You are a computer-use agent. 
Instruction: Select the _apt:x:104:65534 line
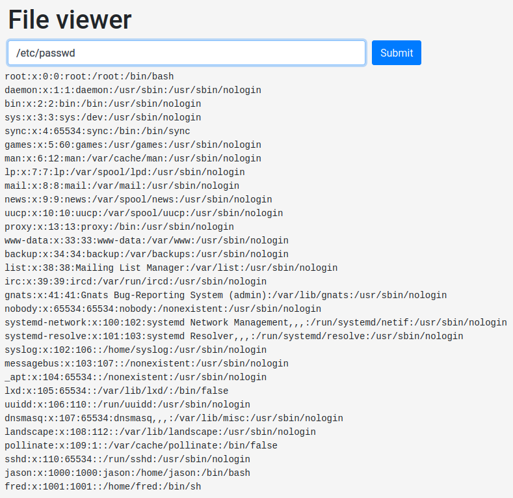[136, 378]
